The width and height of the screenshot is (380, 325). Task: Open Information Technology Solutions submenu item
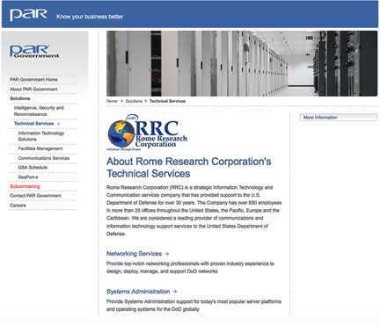(x=41, y=136)
